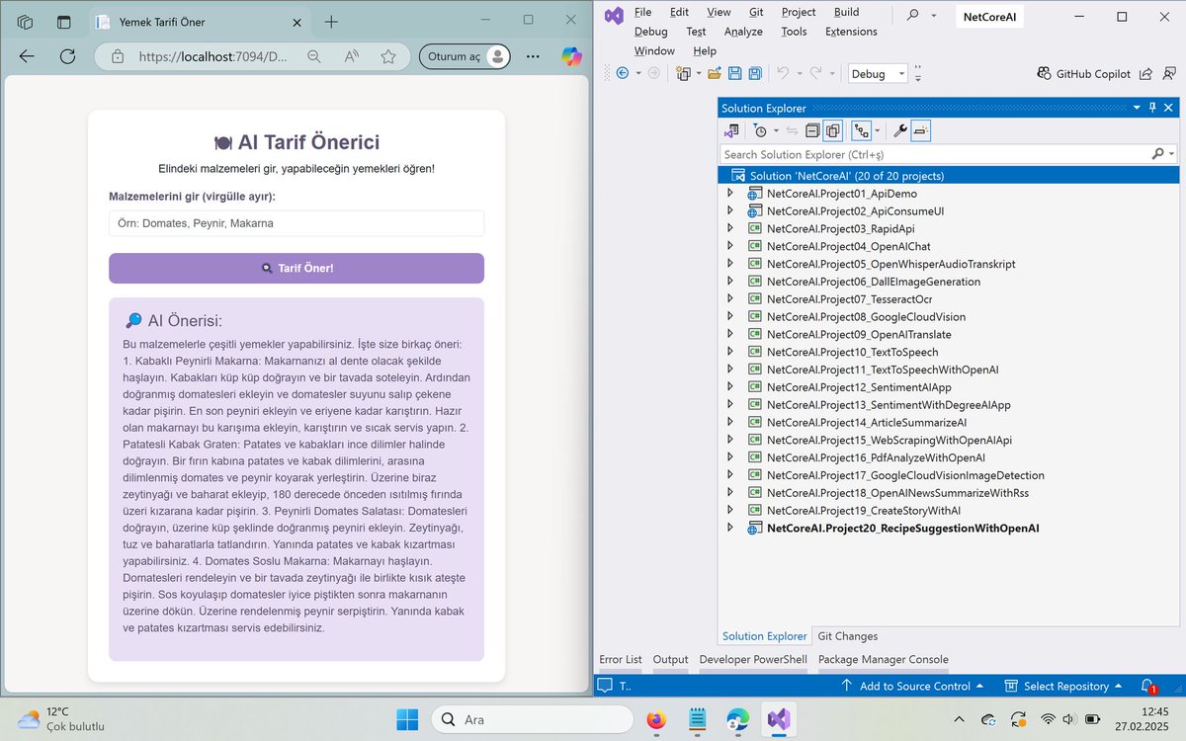
Task: Click the ingredients input field
Action: (296, 223)
